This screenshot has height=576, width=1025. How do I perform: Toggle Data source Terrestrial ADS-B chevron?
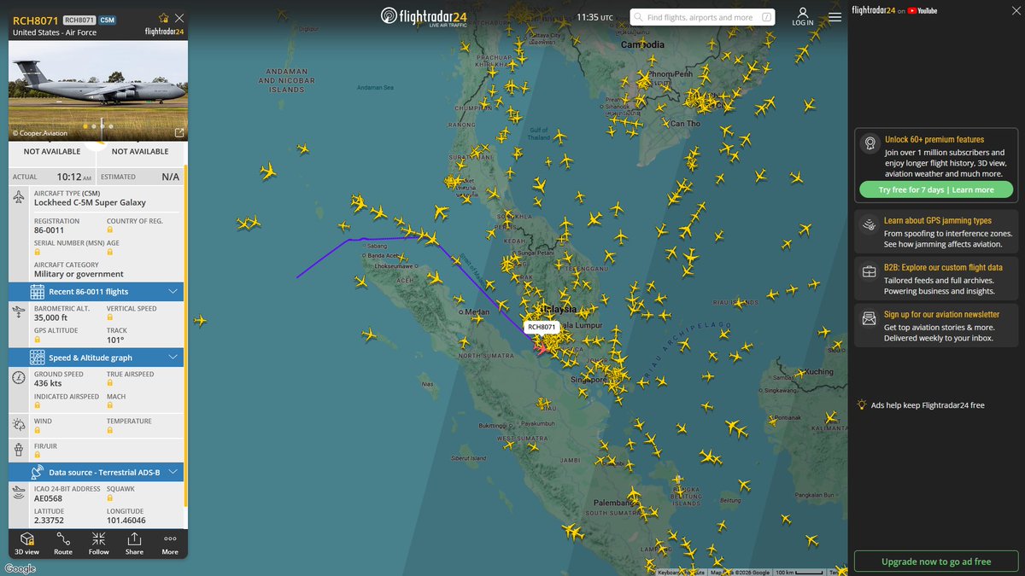click(173, 472)
